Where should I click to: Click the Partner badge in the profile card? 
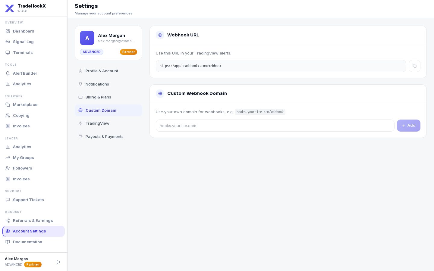click(128, 52)
